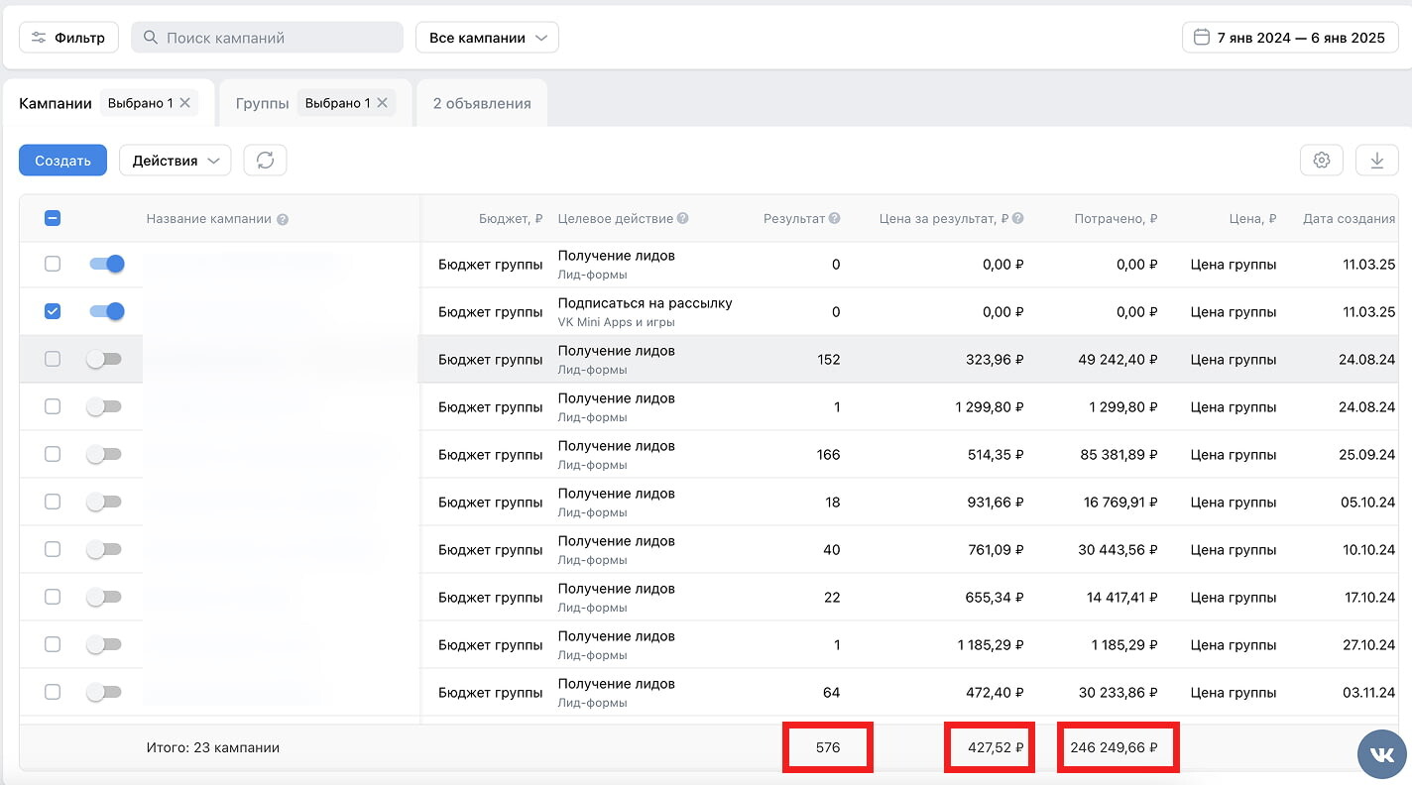Viewport: 1412px width, 785px height.
Task: Open the date range picker 7 янв 2024
Action: [x=1290, y=38]
